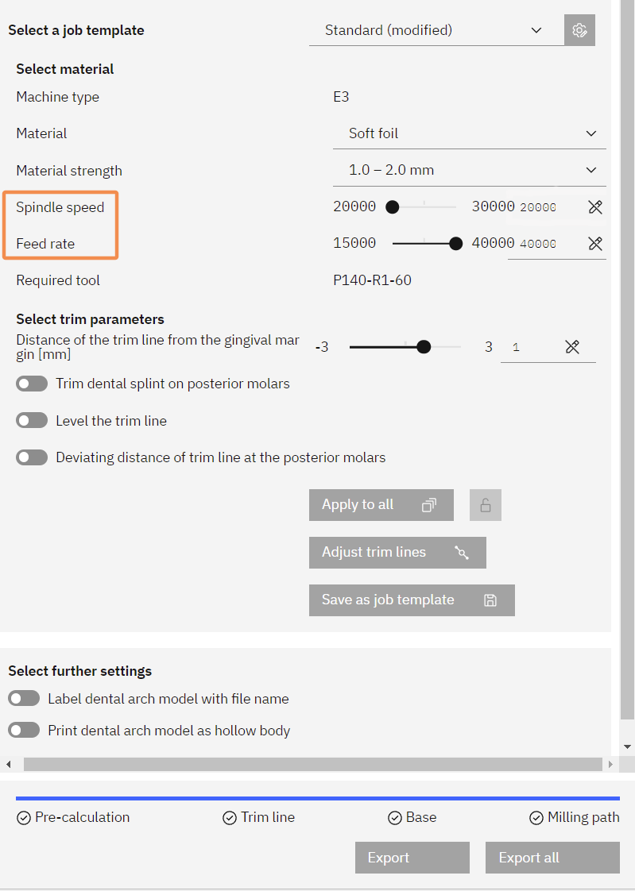The width and height of the screenshot is (635, 891).
Task: Click the Adjust trim lines button
Action: point(398,553)
